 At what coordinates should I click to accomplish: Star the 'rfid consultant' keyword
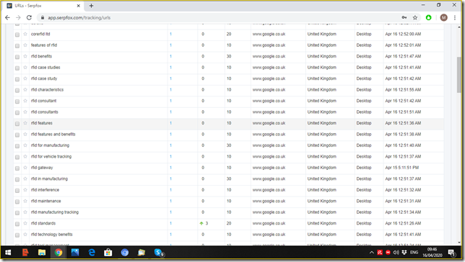point(25,101)
